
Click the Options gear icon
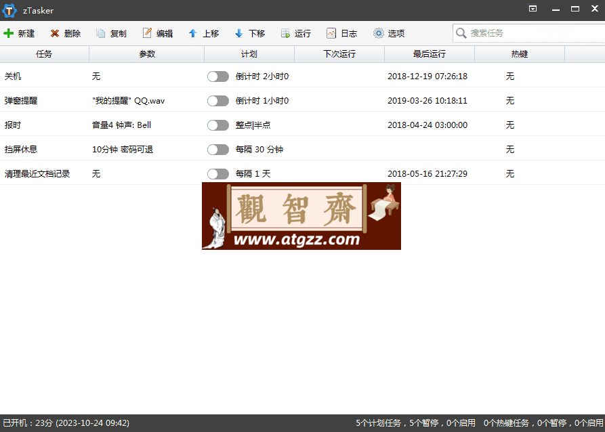click(379, 34)
